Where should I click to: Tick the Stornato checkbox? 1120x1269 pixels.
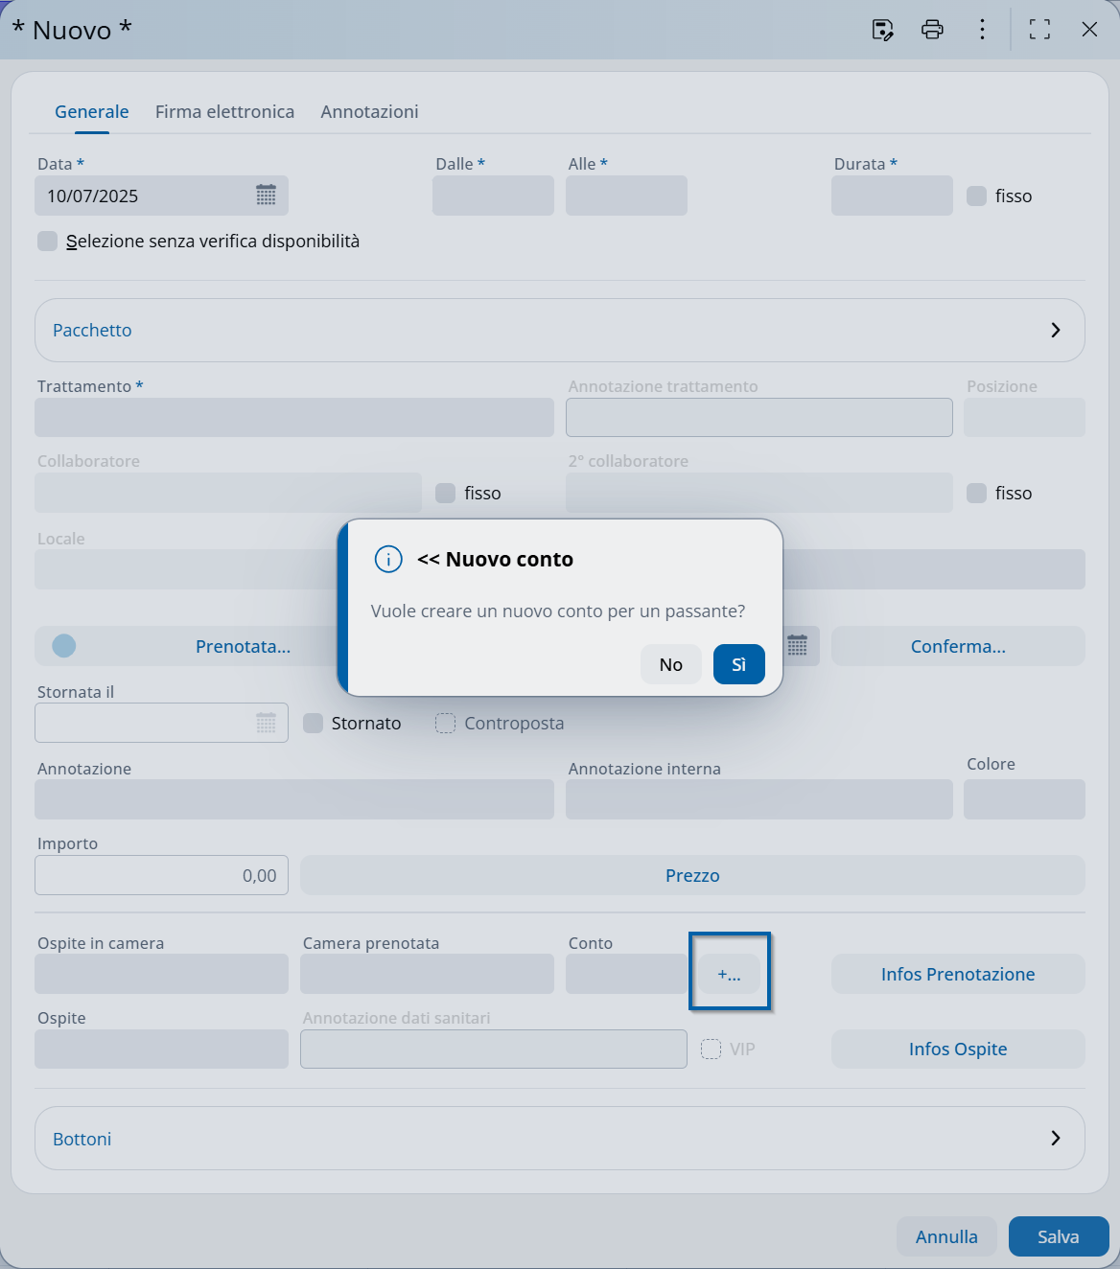click(x=313, y=723)
